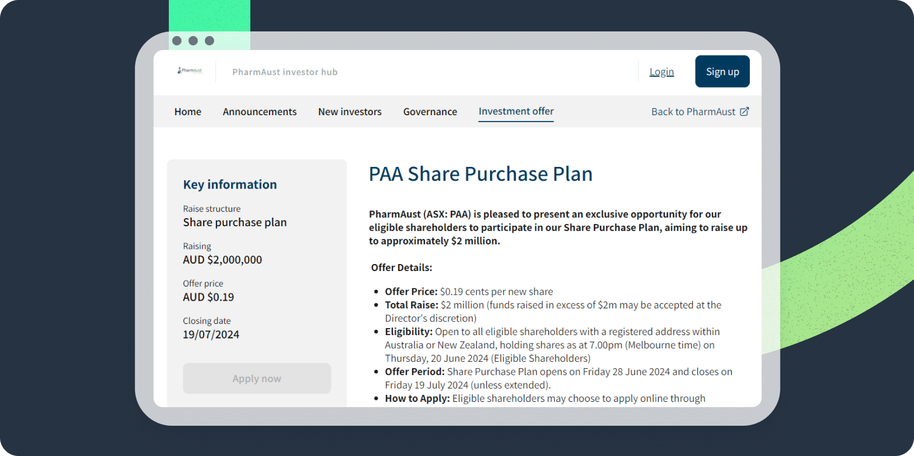
Task: Click the Raise structure label
Action: click(211, 209)
